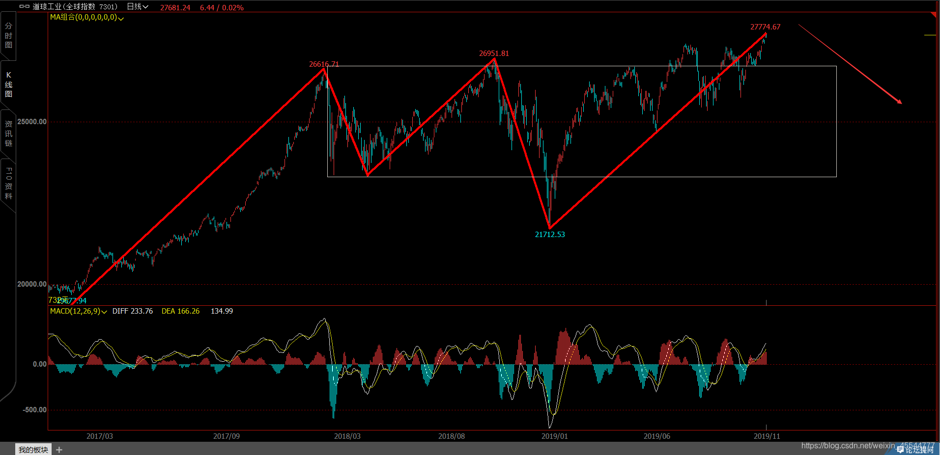Viewport: 940px width, 455px height.
Task: Add a new board tab with plus icon
Action: point(59,450)
